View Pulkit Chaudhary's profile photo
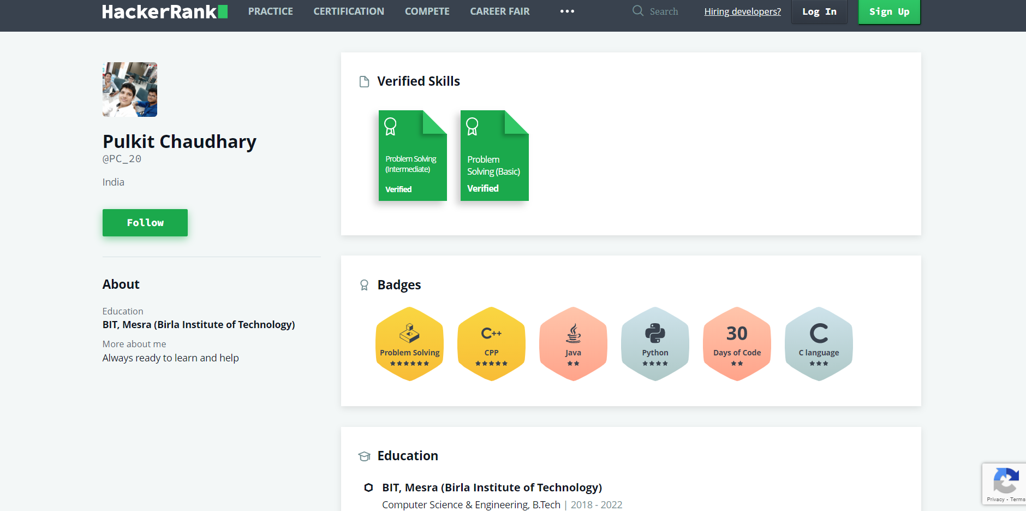This screenshot has height=511, width=1026. pos(130,90)
